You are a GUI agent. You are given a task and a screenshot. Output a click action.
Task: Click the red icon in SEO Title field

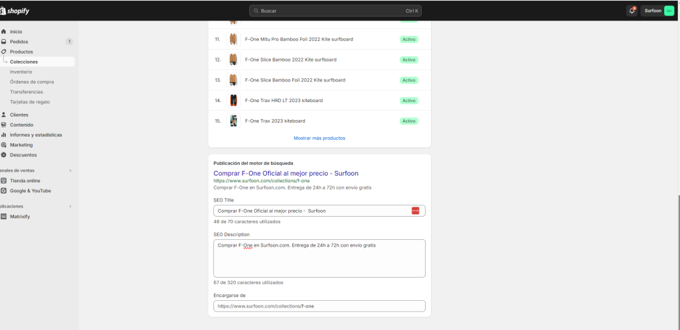coord(415,211)
